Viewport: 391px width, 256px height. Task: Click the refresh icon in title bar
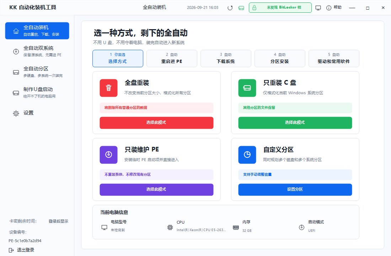[x=230, y=8]
